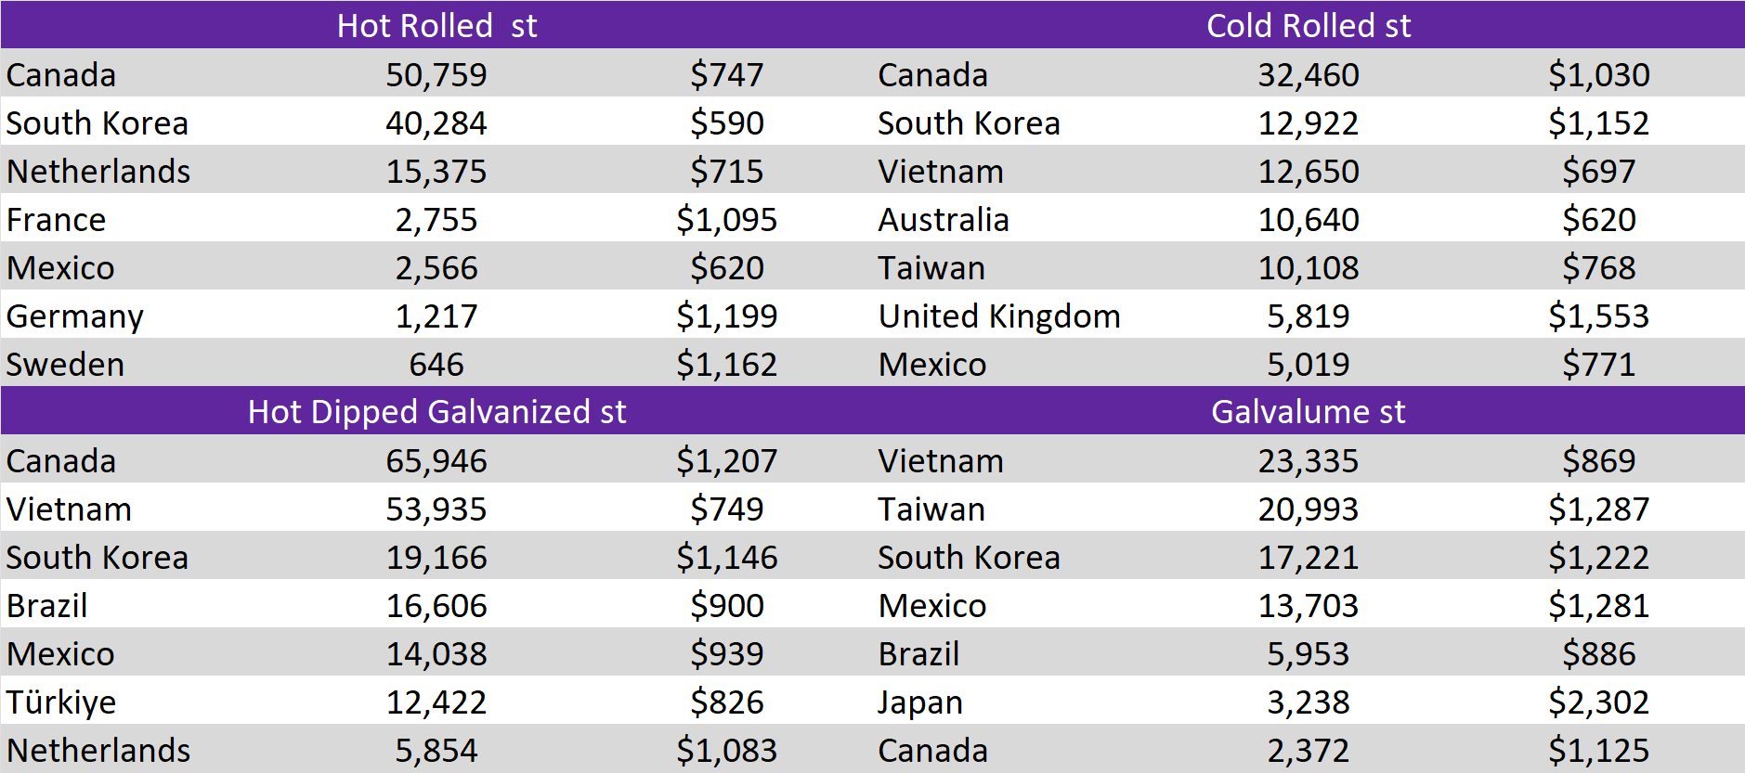Viewport: 1745px width, 773px height.
Task: Select the Sweden country cell
Action: (x=65, y=365)
